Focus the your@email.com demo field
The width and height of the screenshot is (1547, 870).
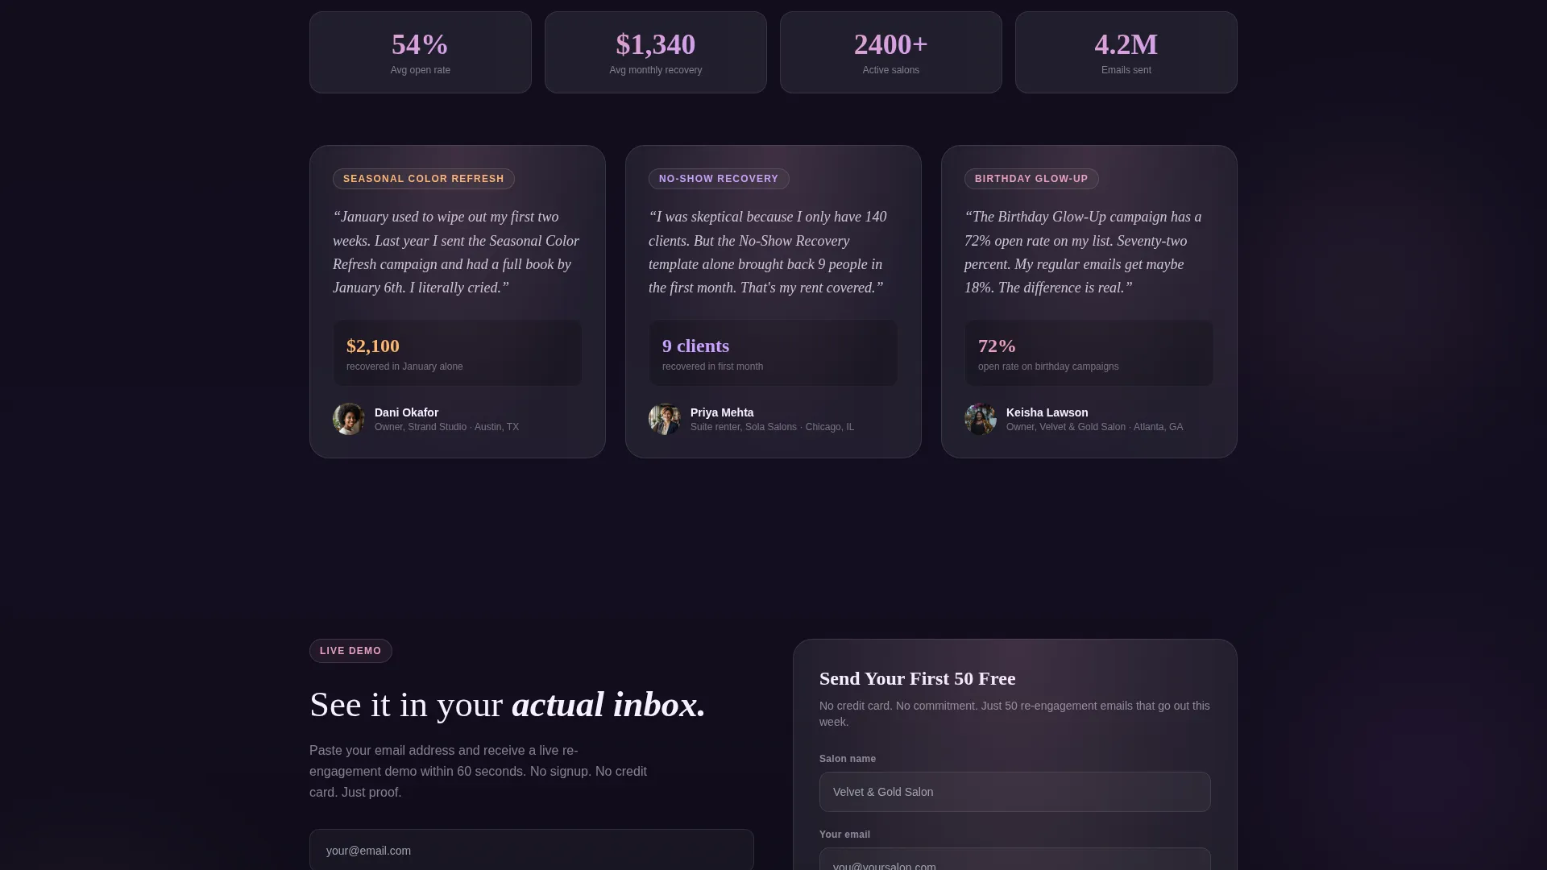coord(532,850)
